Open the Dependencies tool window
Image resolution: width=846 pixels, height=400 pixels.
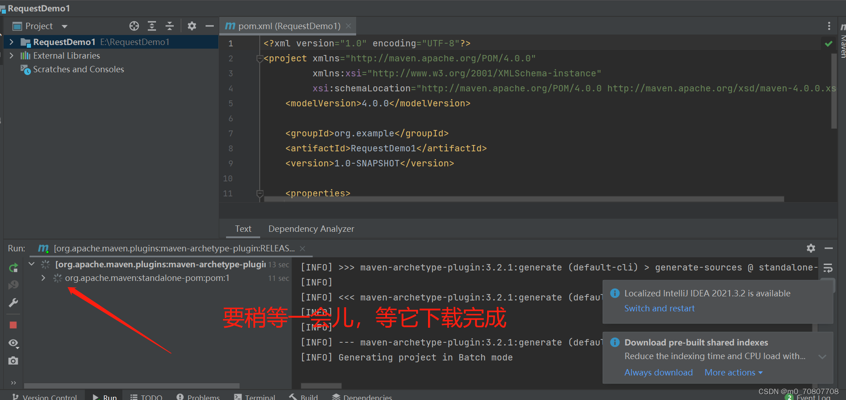point(362,397)
